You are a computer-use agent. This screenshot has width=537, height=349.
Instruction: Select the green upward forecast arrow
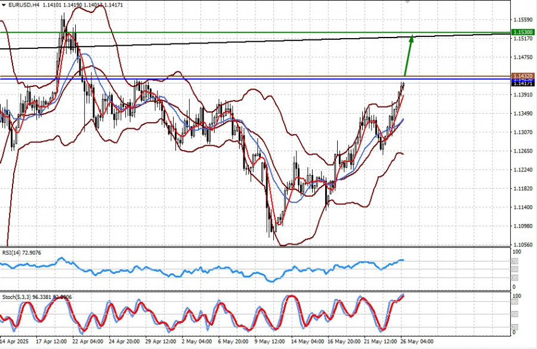(x=409, y=55)
